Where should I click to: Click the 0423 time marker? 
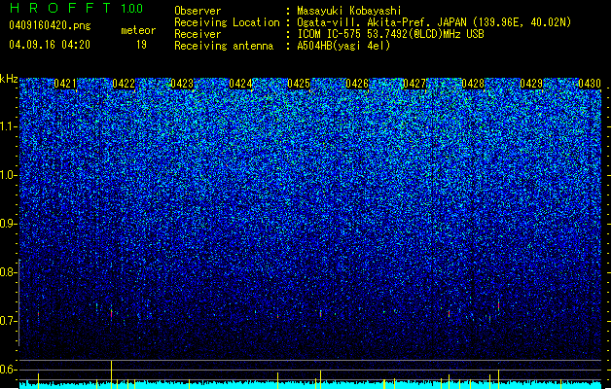(182, 84)
